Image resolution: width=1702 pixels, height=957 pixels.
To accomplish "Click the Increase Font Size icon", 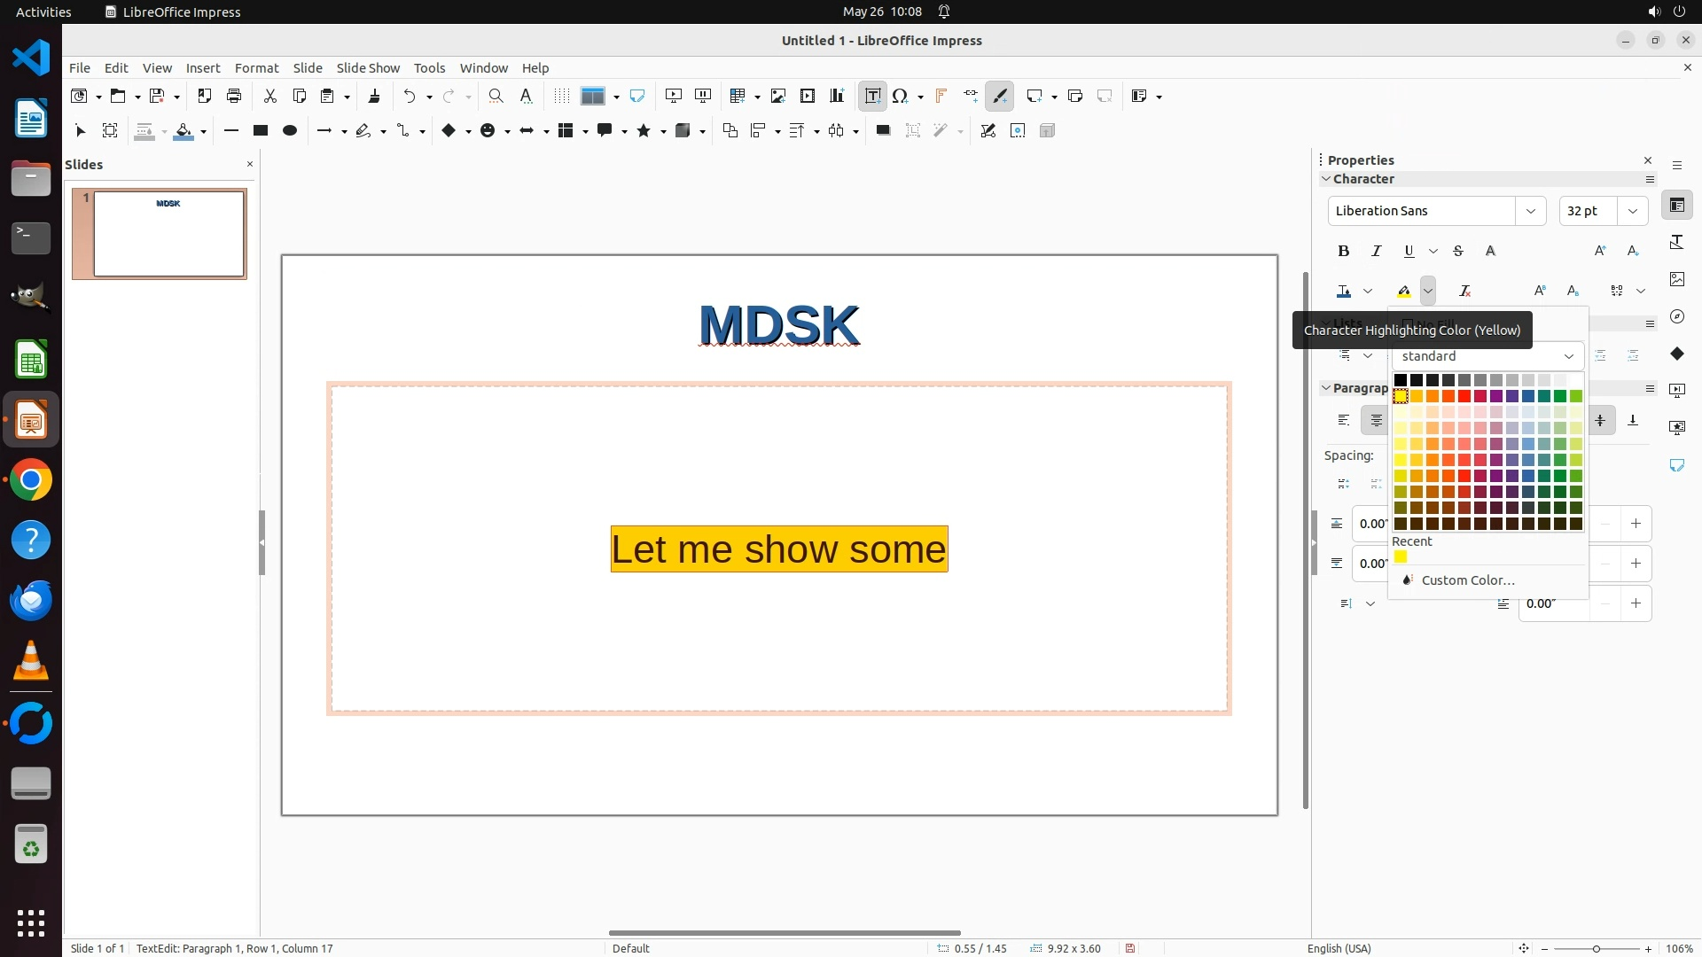I will (x=1599, y=252).
